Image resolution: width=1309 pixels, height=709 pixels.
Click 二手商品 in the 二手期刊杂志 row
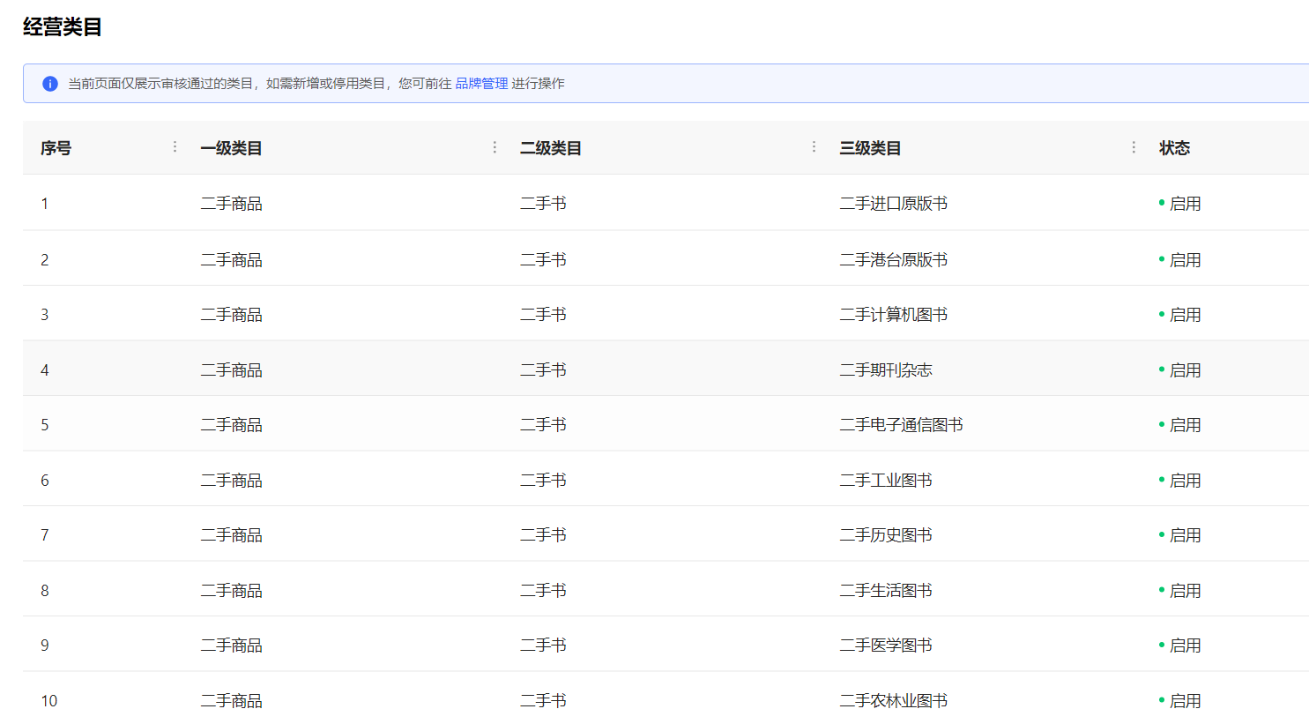[x=231, y=370]
